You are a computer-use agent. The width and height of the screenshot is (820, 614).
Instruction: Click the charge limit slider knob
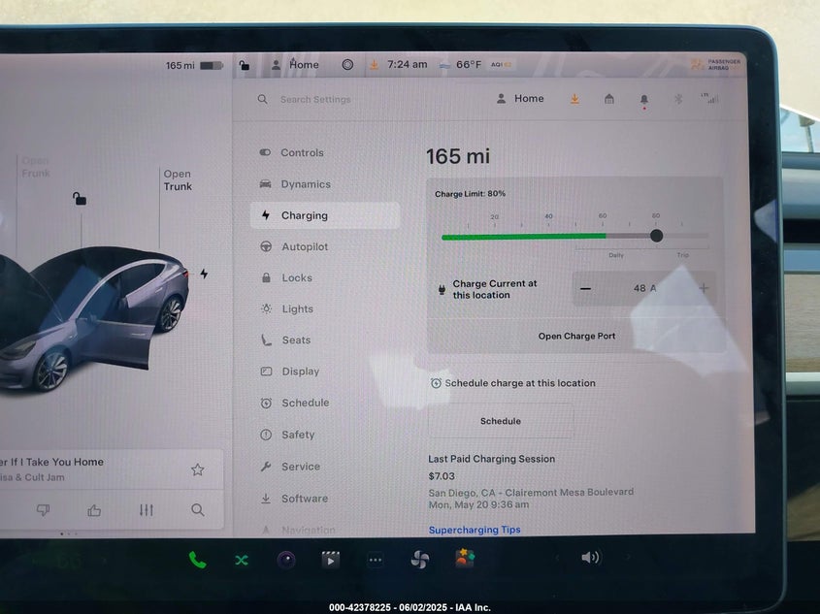pyautogui.click(x=657, y=236)
